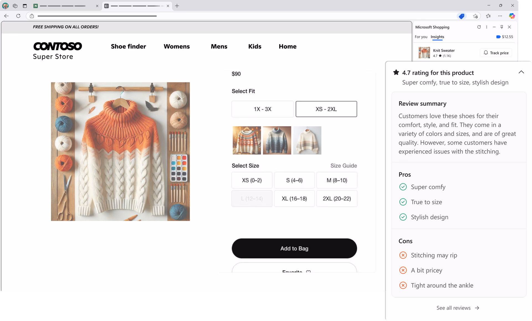Viewport: 532px width, 321px height.
Task: Switch to the For you tab
Action: 421,37
